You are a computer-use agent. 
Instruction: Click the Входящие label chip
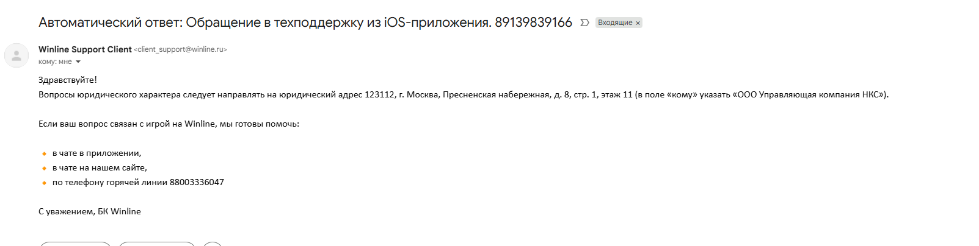click(614, 23)
